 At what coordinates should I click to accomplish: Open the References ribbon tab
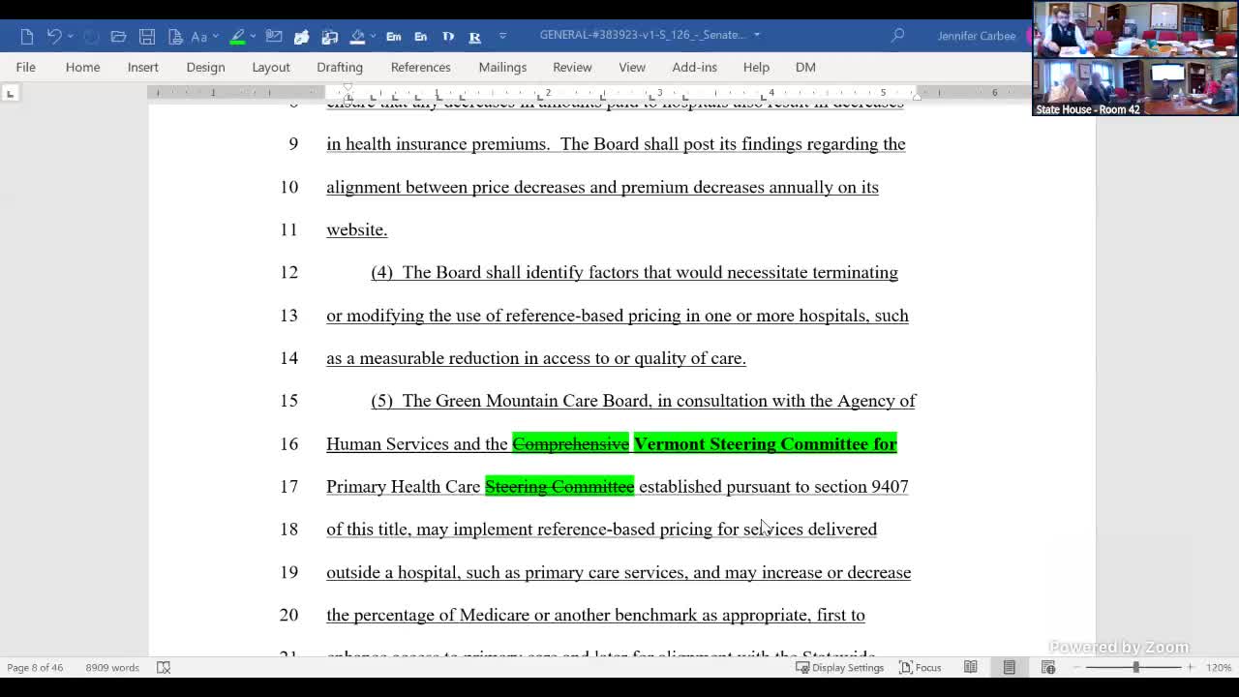420,67
